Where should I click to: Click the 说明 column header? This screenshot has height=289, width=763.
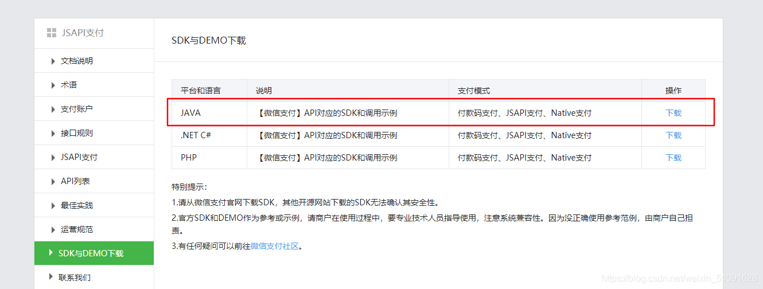348,91
